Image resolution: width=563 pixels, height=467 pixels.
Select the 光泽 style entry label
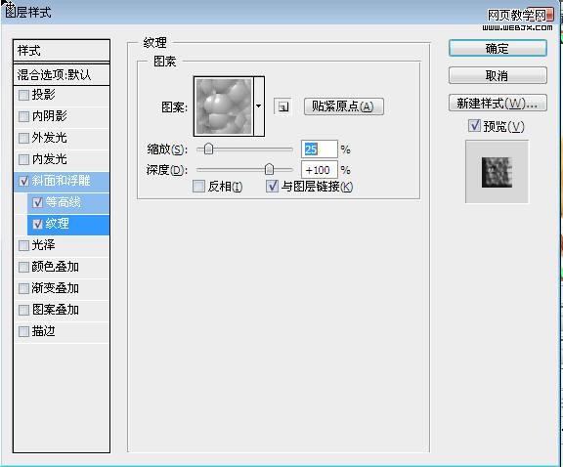43,245
